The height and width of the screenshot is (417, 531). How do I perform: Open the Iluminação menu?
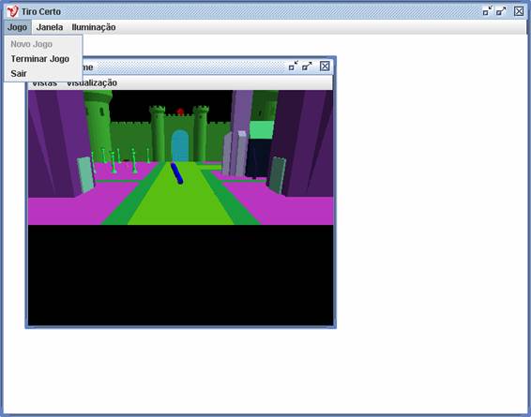coord(94,27)
